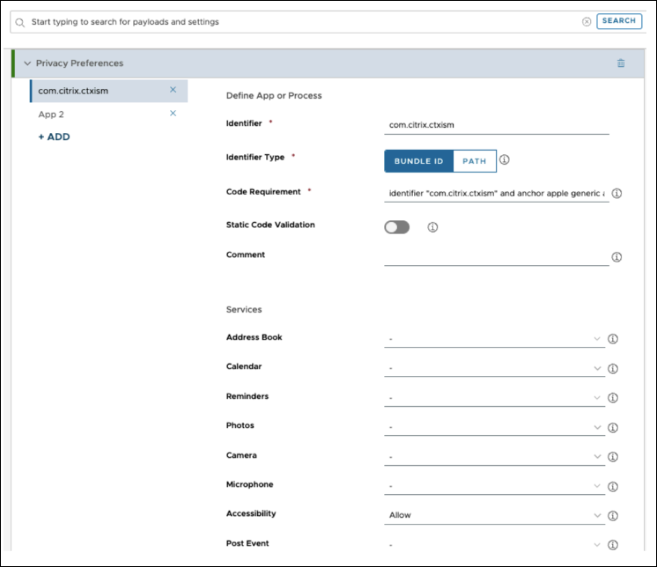
Task: Collapse the Privacy Preferences section
Action: (x=27, y=63)
